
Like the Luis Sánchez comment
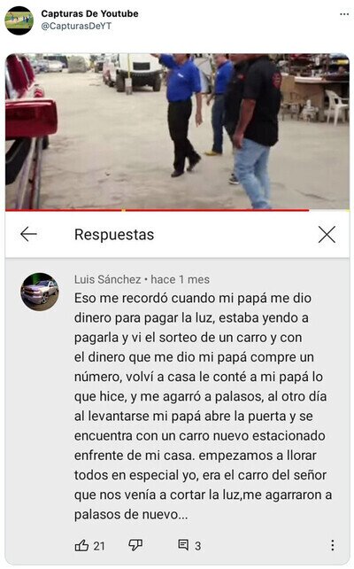coord(81,545)
